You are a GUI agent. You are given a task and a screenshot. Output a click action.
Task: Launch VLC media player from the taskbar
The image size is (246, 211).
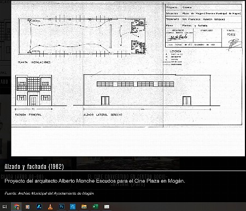[50, 207]
